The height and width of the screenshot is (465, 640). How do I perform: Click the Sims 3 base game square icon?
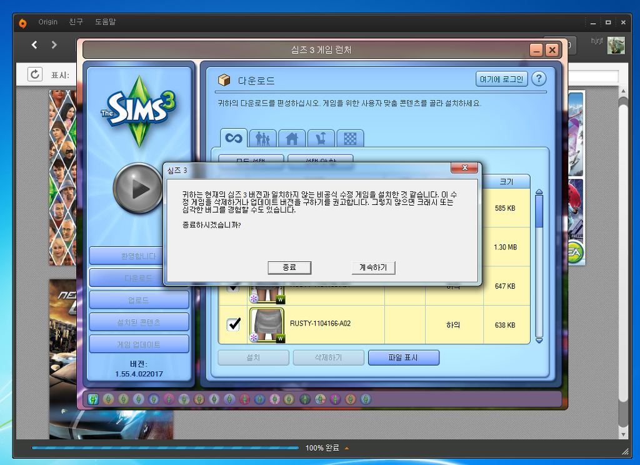pos(93,399)
